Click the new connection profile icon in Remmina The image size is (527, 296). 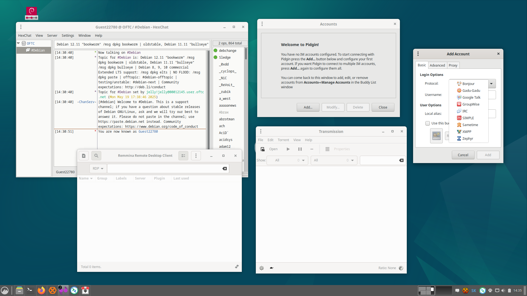pos(84,156)
